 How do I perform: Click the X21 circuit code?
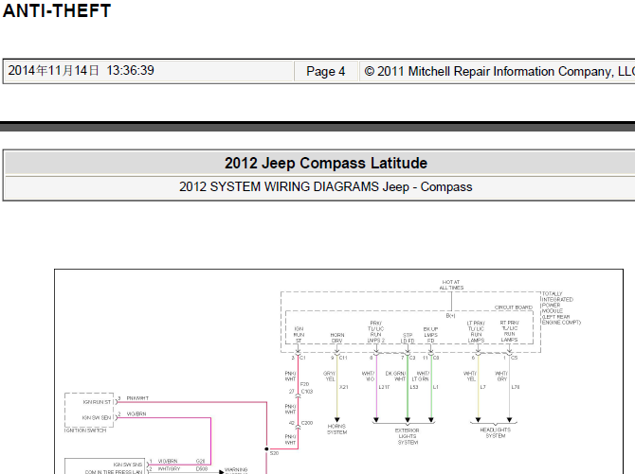(343, 387)
